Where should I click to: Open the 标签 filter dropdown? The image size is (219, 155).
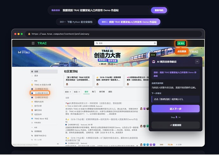[x=77, y=92]
